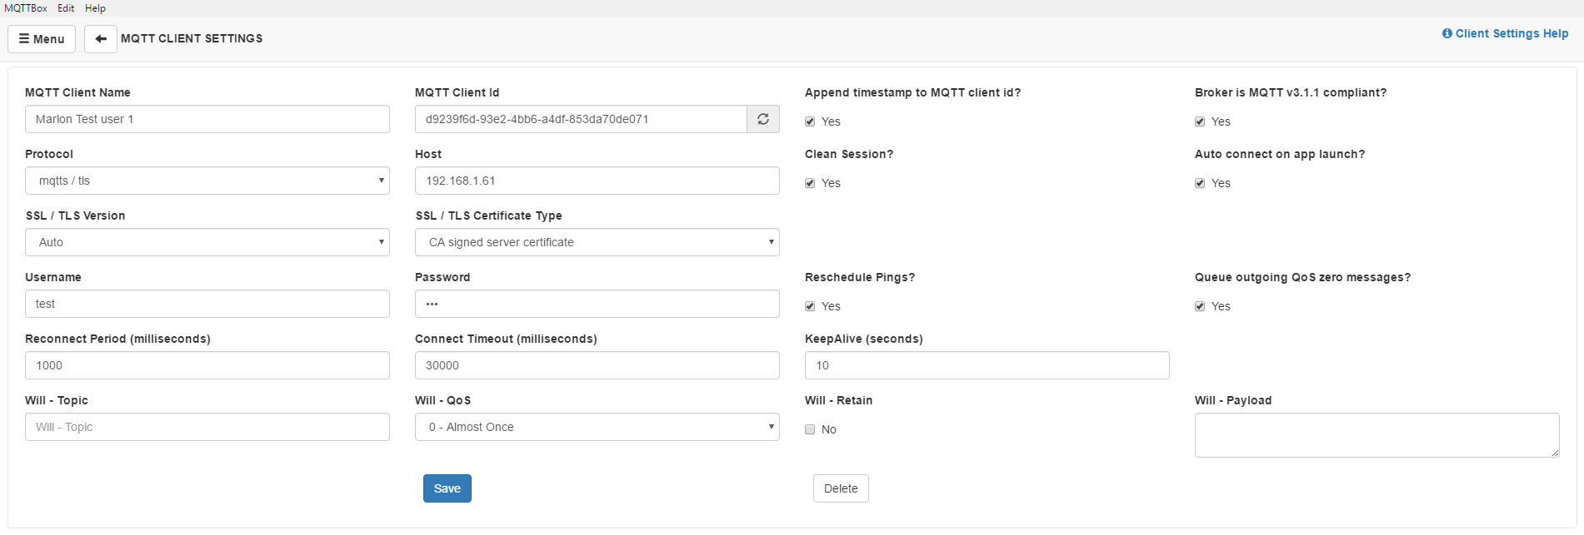Enable the Will - Retain checkbox
This screenshot has width=1584, height=535.
(810, 429)
